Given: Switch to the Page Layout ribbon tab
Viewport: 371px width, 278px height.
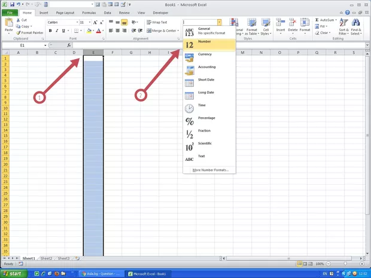Looking at the screenshot, I should pyautogui.click(x=65, y=13).
